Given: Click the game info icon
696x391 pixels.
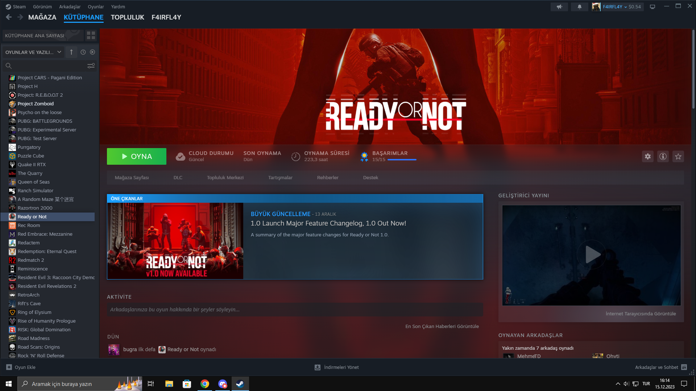Looking at the screenshot, I should [x=663, y=156].
